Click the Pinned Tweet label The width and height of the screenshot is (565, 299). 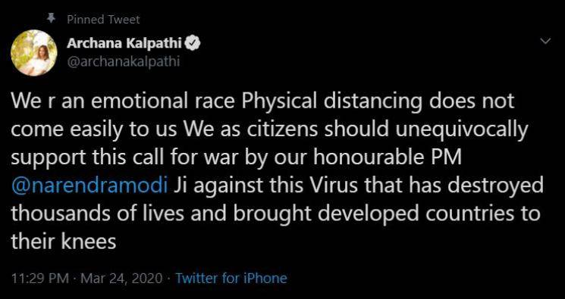click(x=103, y=20)
